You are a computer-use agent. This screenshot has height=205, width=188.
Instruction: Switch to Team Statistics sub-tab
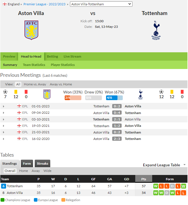click(x=34, y=65)
